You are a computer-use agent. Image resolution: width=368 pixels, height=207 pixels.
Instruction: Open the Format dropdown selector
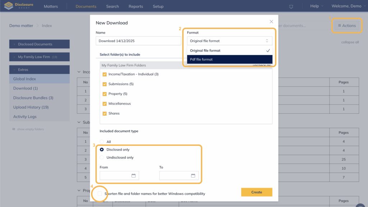pyautogui.click(x=229, y=41)
